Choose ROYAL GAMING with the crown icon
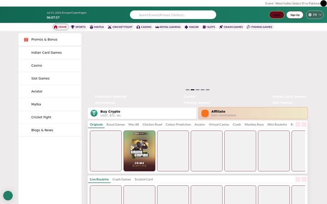 coord(168,27)
